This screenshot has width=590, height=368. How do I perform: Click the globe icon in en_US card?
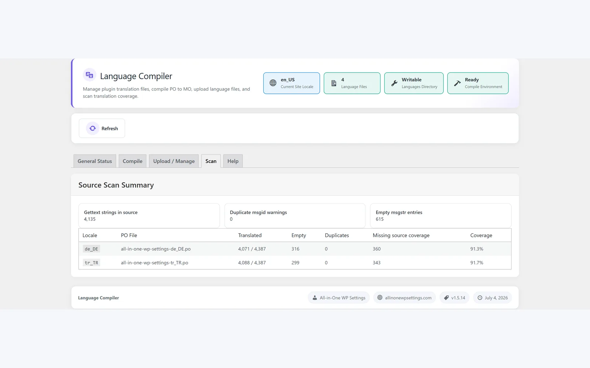coord(273,83)
